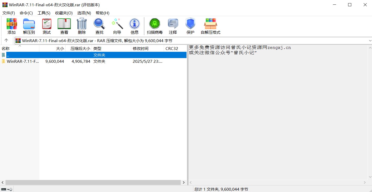Select the WinRAR-7.11-F... folder row
This screenshot has height=192, width=372.
tap(93, 61)
